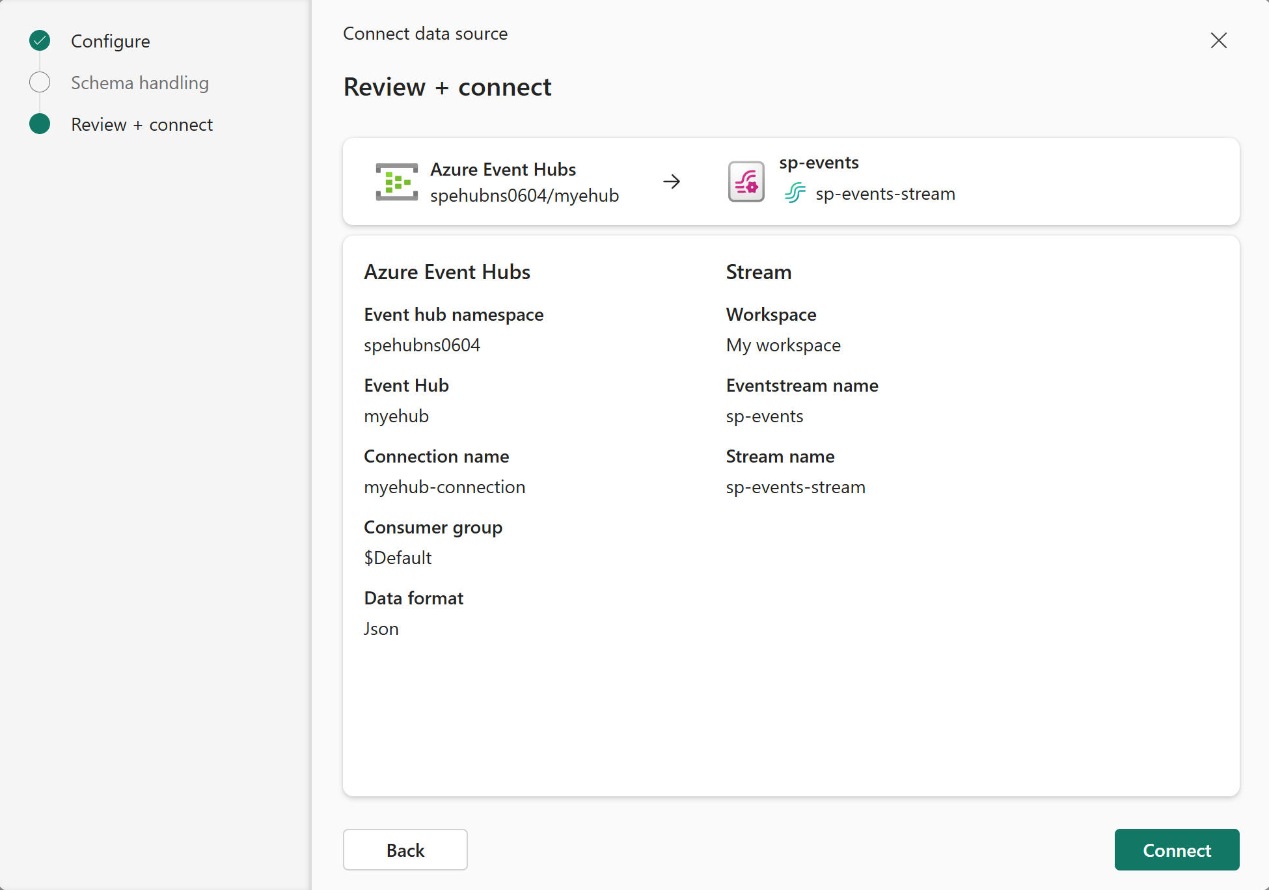Click the Connect button

(x=1177, y=850)
